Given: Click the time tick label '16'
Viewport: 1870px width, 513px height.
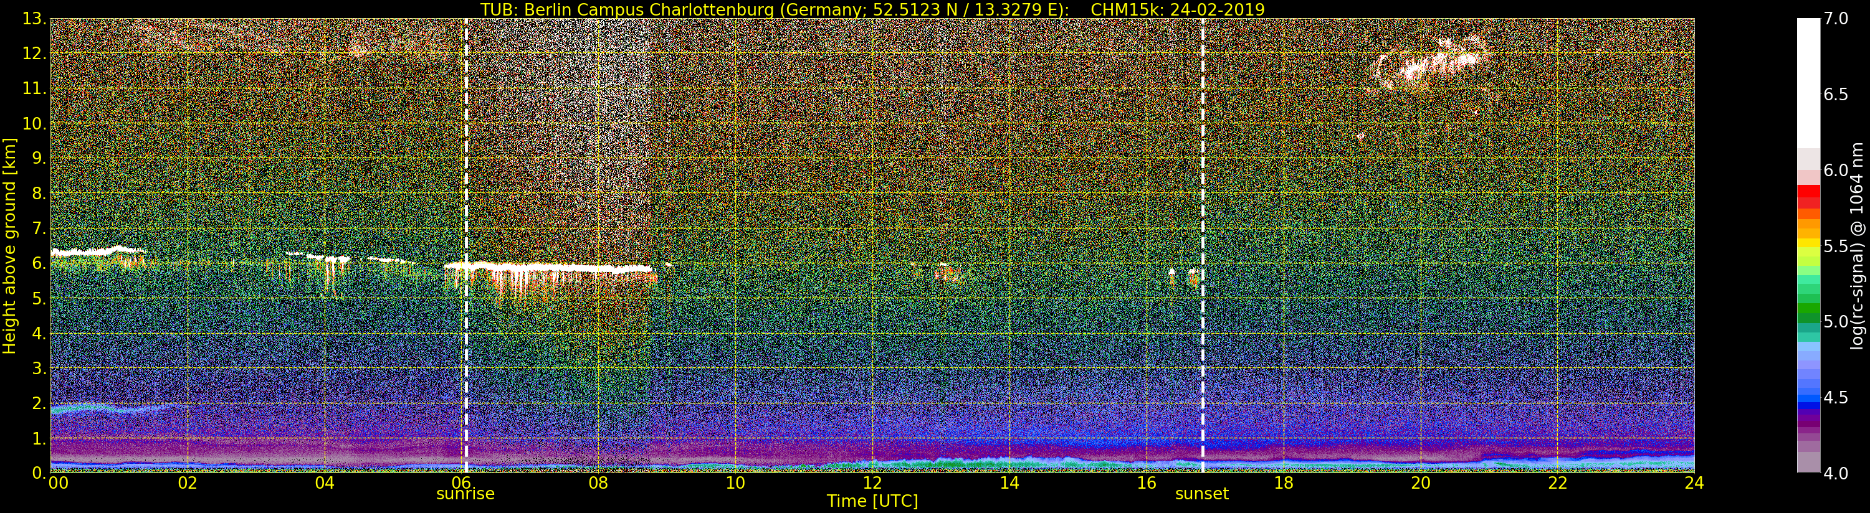Looking at the screenshot, I should tap(1147, 483).
